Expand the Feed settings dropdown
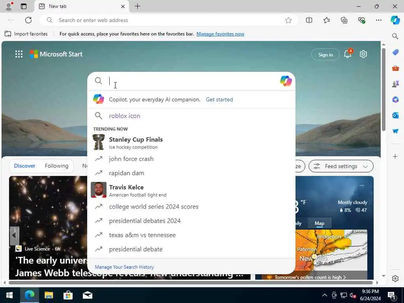The height and width of the screenshot is (303, 404). (x=341, y=166)
